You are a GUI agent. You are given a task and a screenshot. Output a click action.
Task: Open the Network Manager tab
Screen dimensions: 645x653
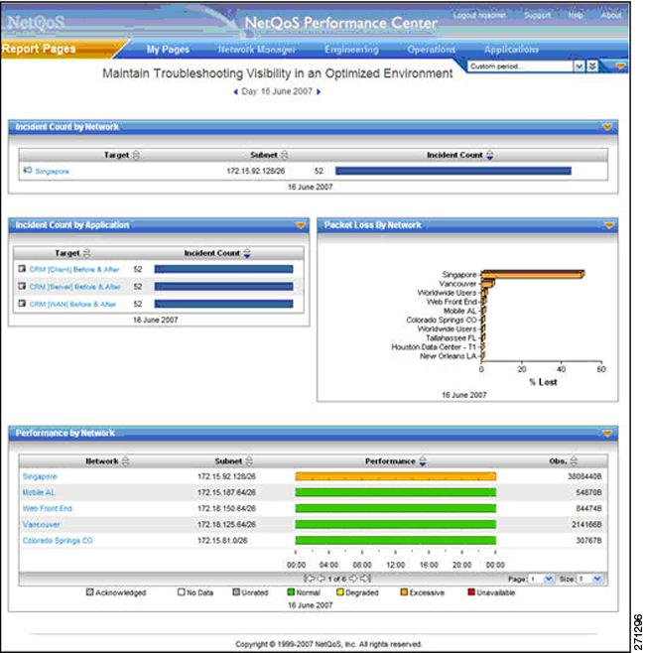[257, 50]
